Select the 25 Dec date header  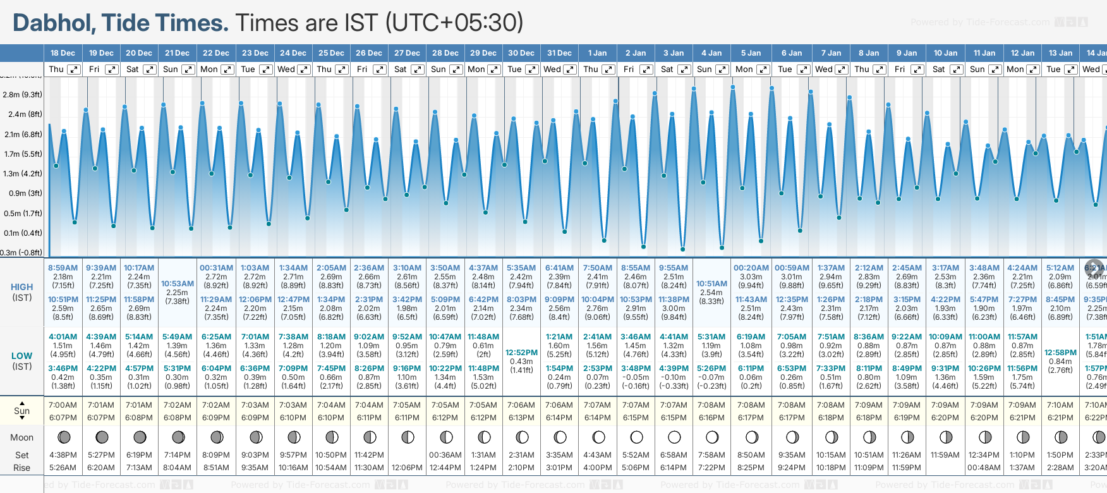point(331,53)
